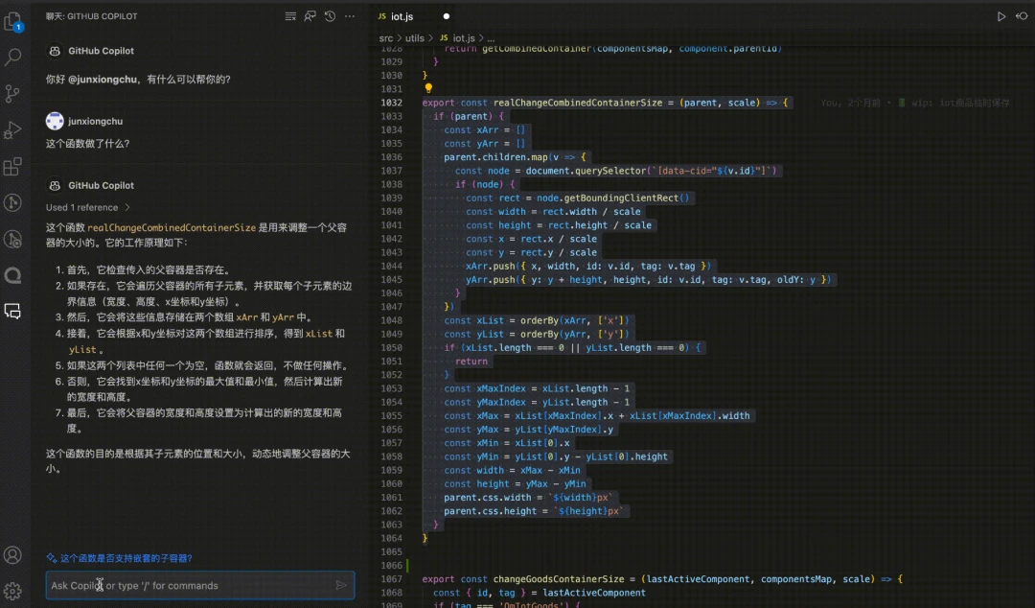Click 'parent.css.width' on line 1061
The width and height of the screenshot is (1035, 608).
(487, 498)
